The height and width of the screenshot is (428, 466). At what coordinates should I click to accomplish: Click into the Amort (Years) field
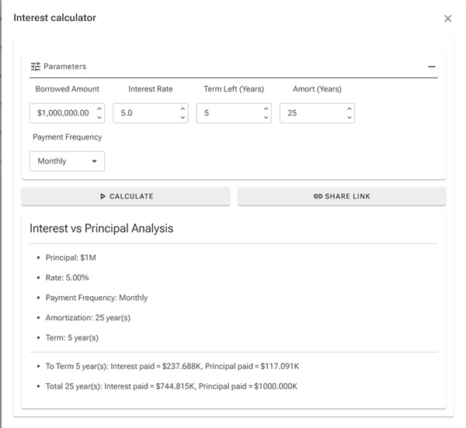point(311,113)
